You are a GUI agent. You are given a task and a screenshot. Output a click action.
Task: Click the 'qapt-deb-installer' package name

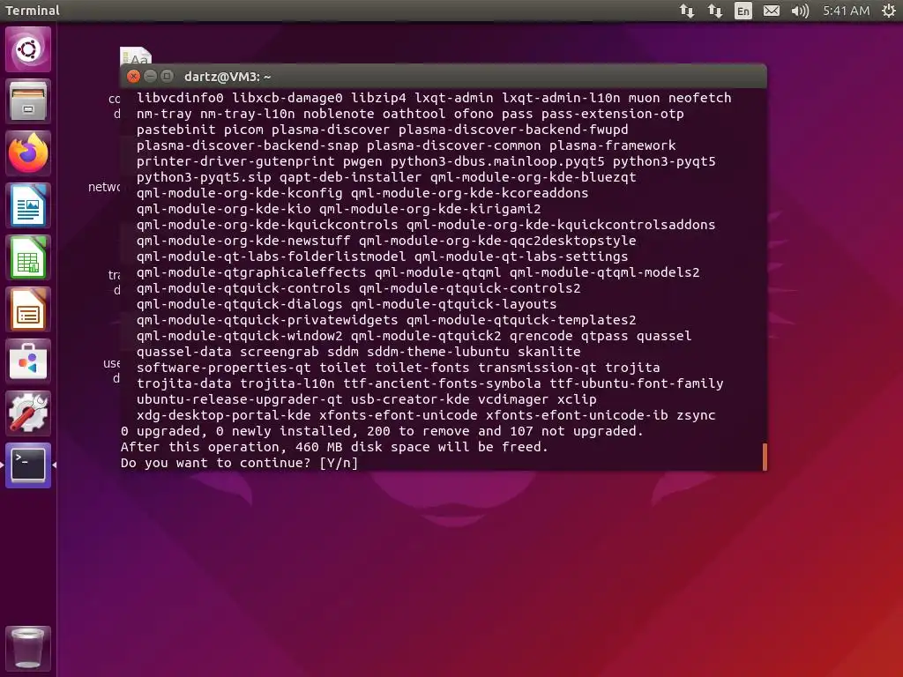(x=351, y=177)
